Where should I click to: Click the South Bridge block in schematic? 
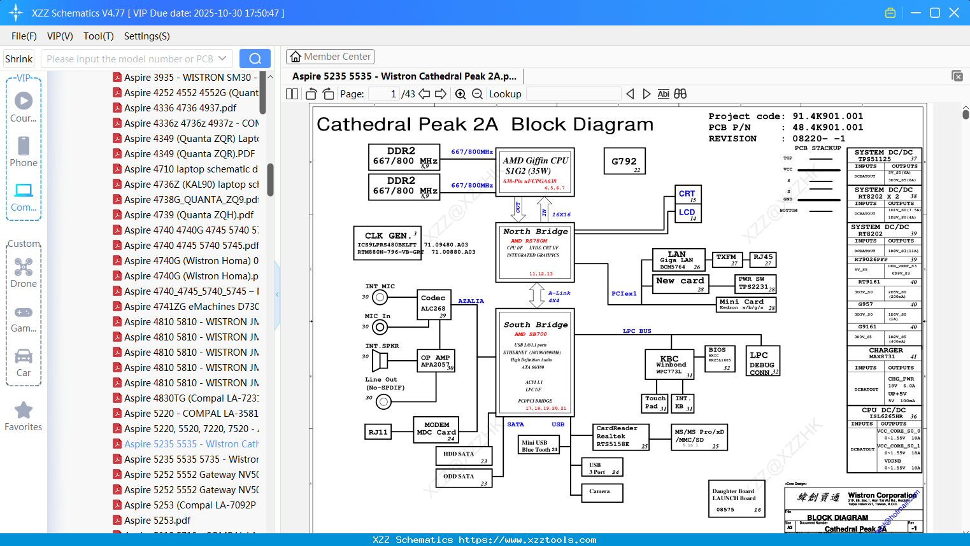coord(536,363)
